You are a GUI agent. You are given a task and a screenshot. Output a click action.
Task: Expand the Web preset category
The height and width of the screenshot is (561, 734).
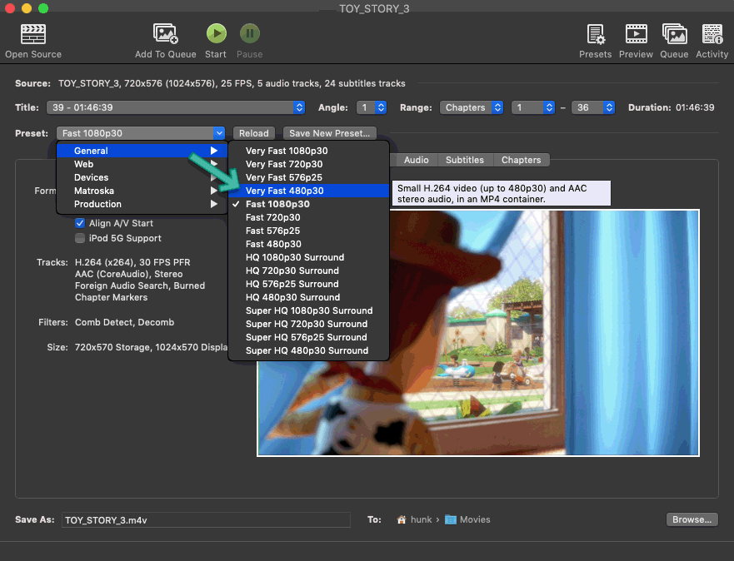pyautogui.click(x=142, y=164)
